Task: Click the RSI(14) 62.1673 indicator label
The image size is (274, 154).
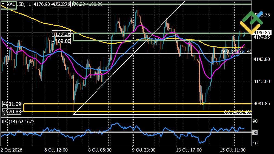Action: 18,122
